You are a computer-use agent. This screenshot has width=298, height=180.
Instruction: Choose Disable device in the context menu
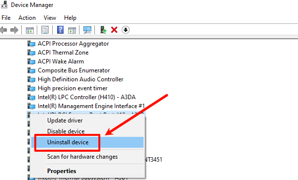point(87,131)
